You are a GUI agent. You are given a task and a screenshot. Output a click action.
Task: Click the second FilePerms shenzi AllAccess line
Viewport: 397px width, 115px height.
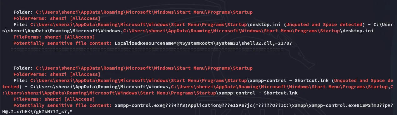click(x=54, y=99)
